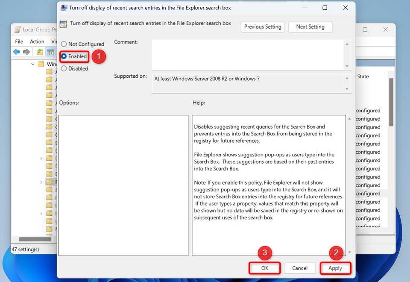410x282 pixels.
Task: Open the Action menu
Action: coord(37,41)
